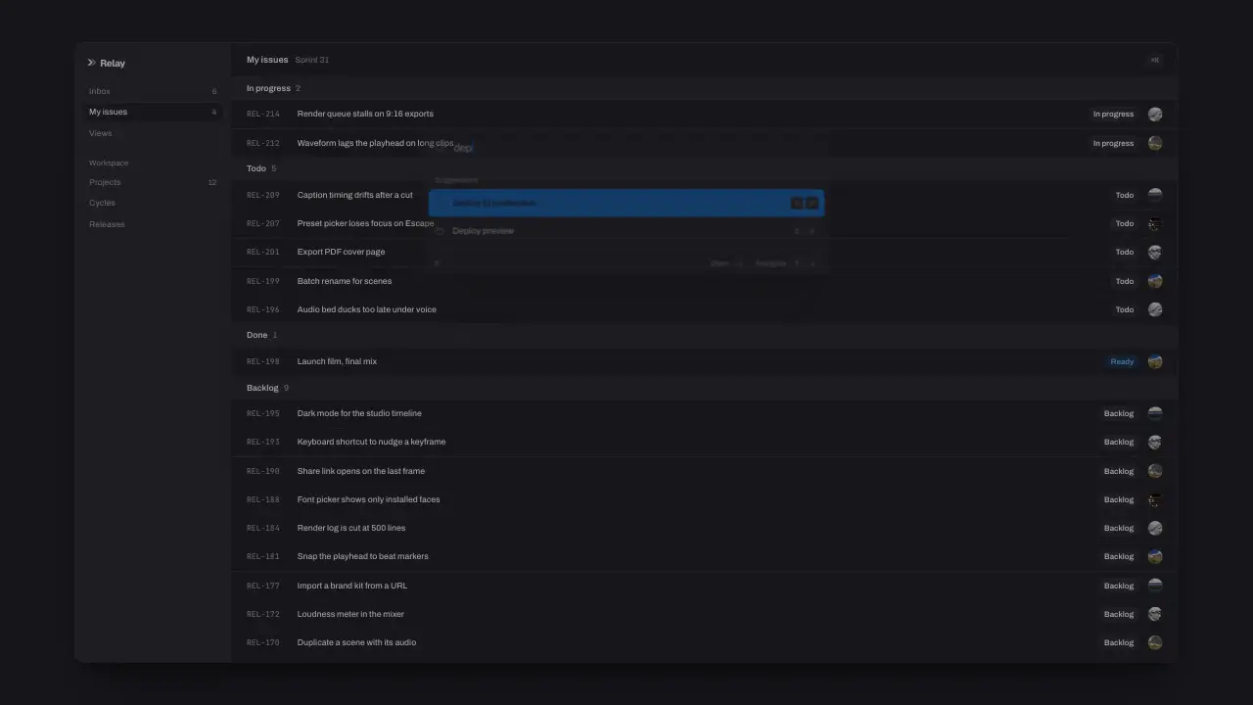Click the Backlog status badge on REL-184
Viewport: 1253px width, 705px height.
(1119, 528)
